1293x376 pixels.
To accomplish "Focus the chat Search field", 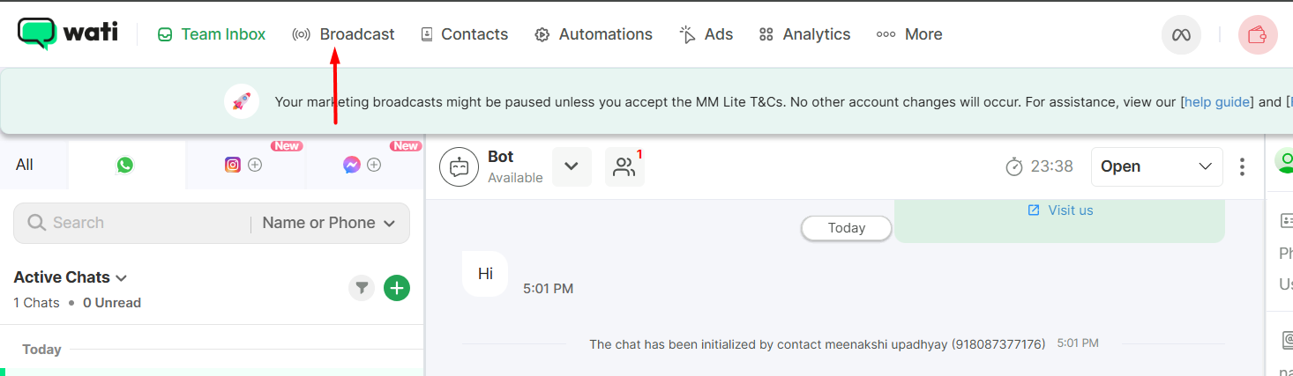I will coord(132,223).
